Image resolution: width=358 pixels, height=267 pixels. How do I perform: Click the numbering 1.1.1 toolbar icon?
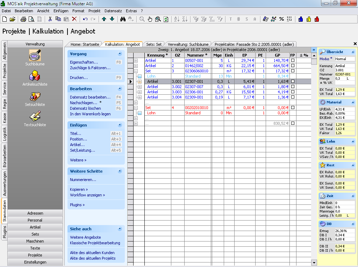[x=289, y=19]
